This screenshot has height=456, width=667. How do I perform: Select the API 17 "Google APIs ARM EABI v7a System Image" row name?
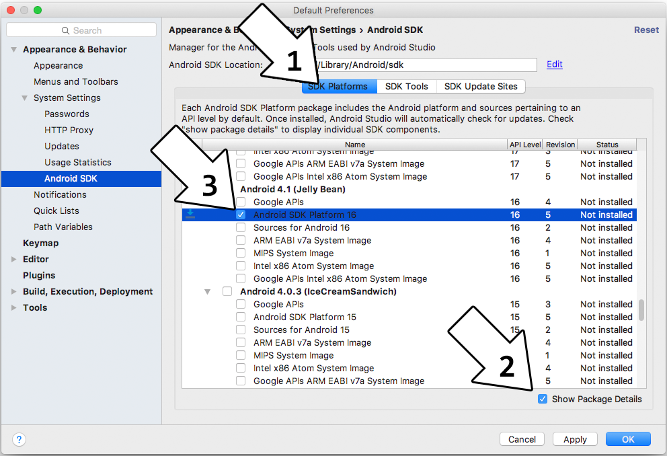coord(339,163)
